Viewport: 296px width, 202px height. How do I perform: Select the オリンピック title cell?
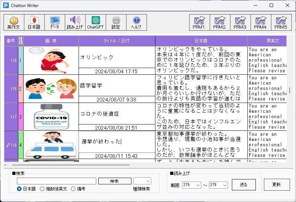[117, 57]
